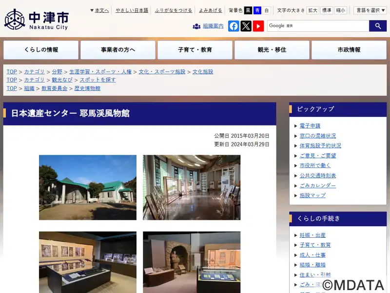Select white (白) background color
Viewport: 390px width, 293px height.
click(x=267, y=10)
